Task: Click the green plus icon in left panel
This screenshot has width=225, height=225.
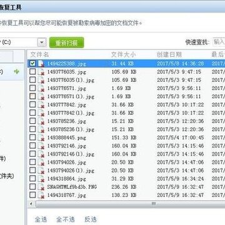Action: click(16, 72)
